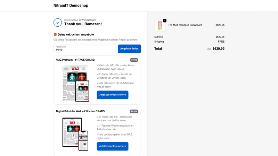Click Jetzt kostenlos sichern for WAZ Premium
278x156 pixels.
coord(112,95)
